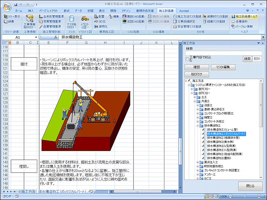267x200 pixels.
Task: Expand the 土工 tree folder
Action: pyautogui.click(x=195, y=97)
